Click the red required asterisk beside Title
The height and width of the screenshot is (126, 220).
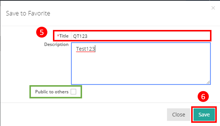(x=58, y=36)
